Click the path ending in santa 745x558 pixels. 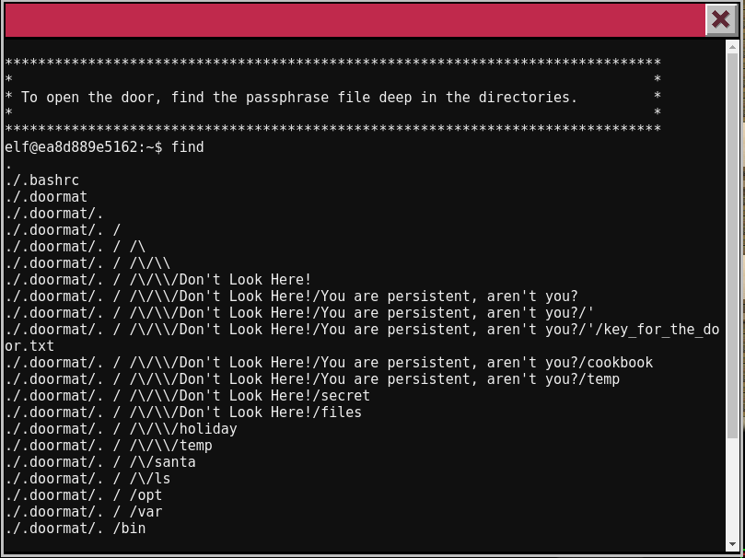tap(100, 462)
